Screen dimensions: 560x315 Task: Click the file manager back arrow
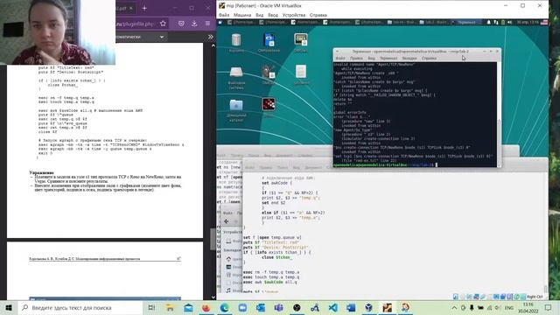[x=227, y=221]
